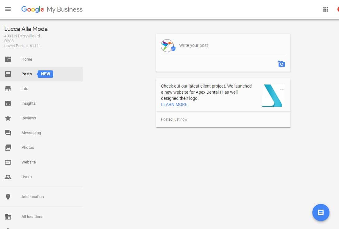Click the Info storefront icon
339x229 pixels.
click(8, 89)
